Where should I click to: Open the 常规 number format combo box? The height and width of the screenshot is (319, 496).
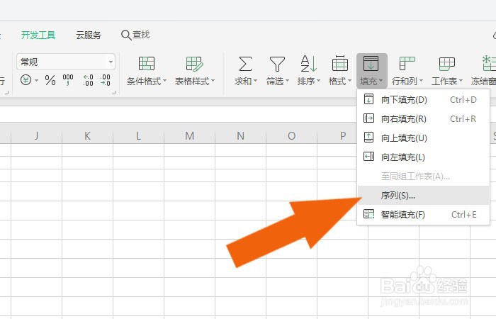(66, 62)
